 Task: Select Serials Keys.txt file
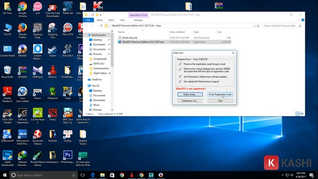coord(129,38)
